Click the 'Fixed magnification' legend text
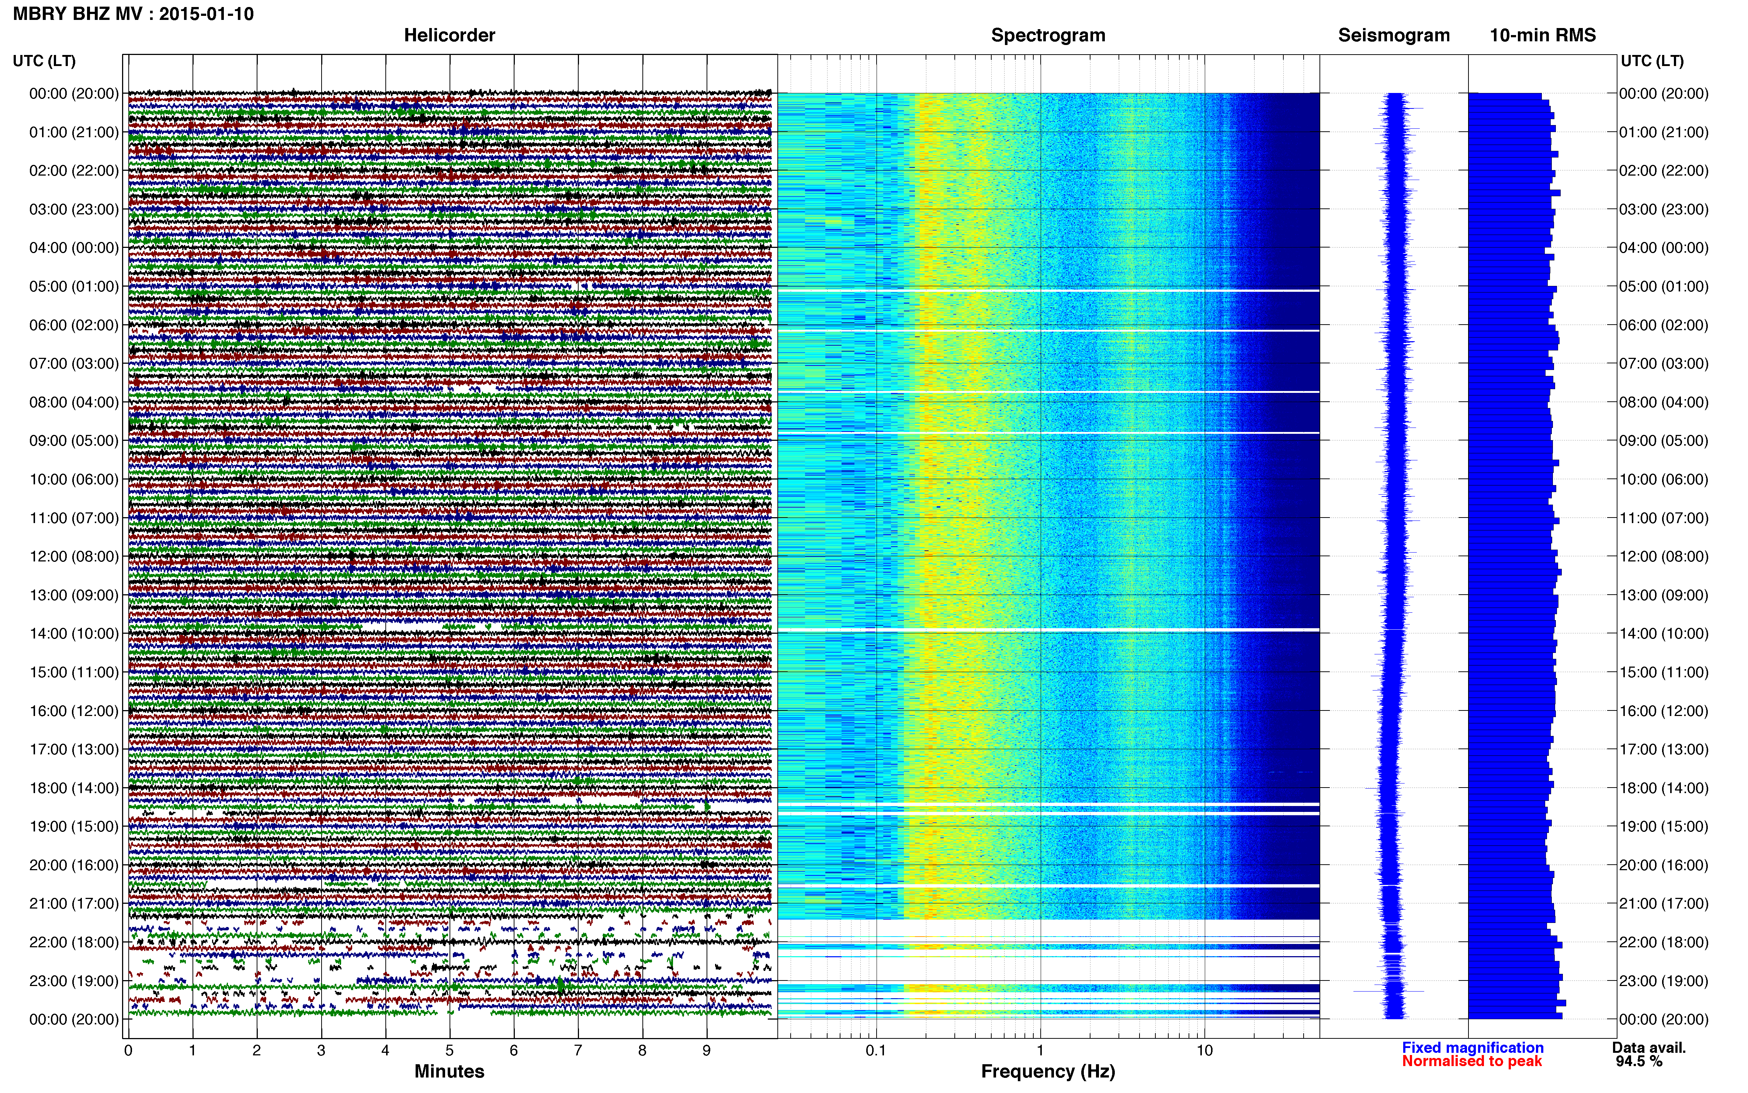 click(1473, 1048)
